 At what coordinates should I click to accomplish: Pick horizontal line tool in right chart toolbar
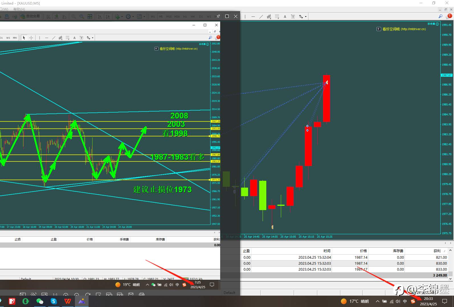pos(253,16)
